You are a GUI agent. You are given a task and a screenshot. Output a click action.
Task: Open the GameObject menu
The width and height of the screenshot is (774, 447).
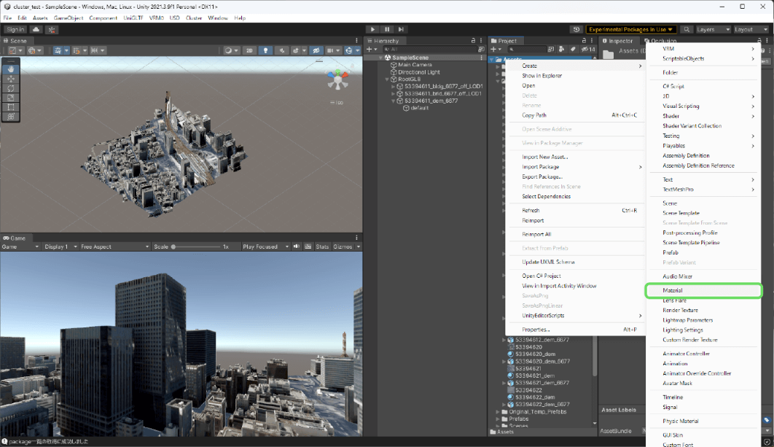tap(68, 18)
